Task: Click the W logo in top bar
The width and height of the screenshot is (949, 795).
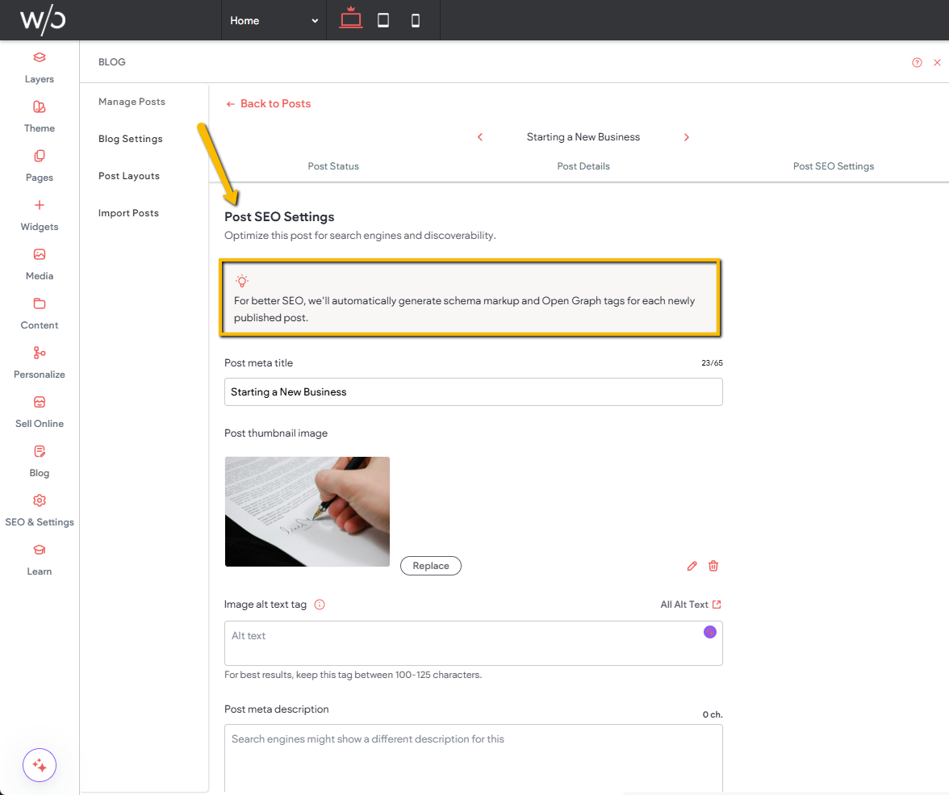Action: [x=43, y=19]
